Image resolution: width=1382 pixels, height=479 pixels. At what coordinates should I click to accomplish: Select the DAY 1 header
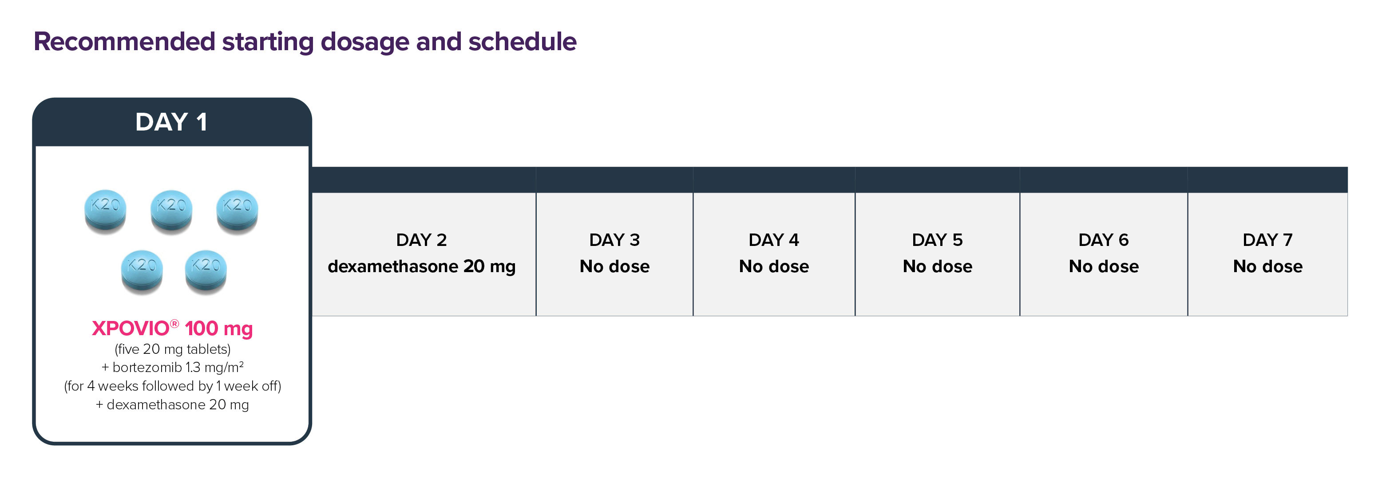point(172,122)
